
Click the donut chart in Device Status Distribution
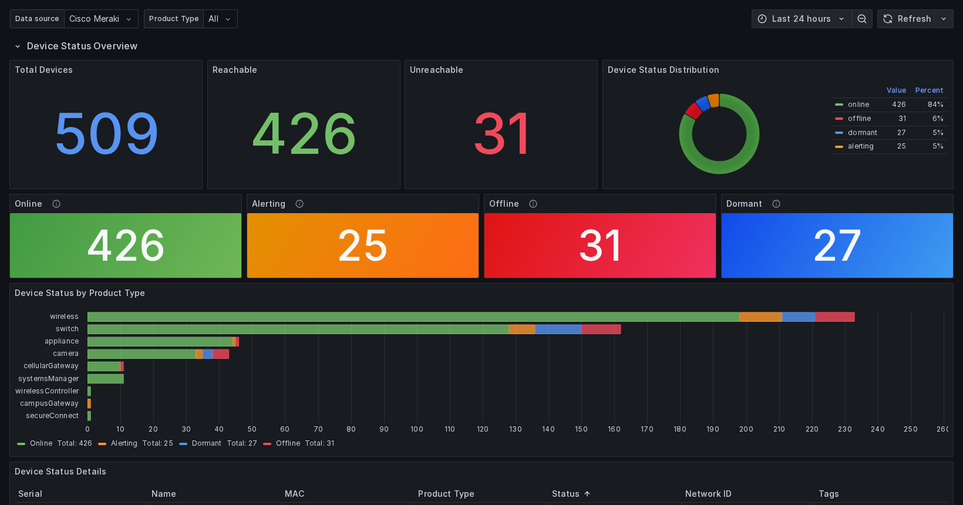point(719,134)
